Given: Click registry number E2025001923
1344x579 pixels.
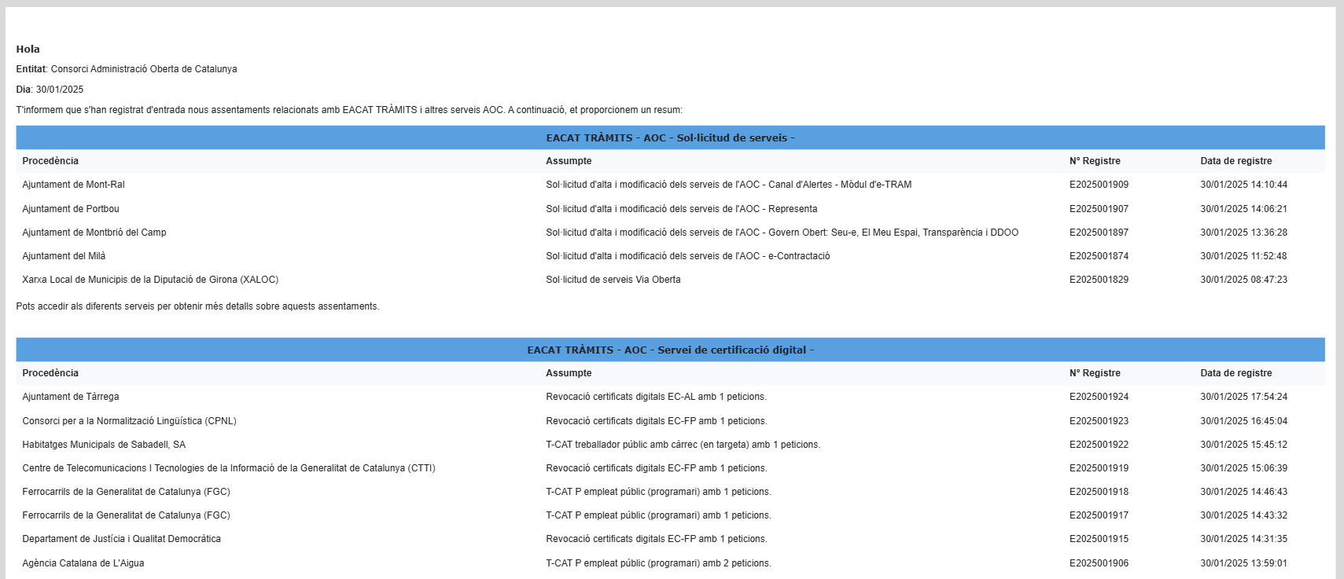Looking at the screenshot, I should coord(1099,421).
